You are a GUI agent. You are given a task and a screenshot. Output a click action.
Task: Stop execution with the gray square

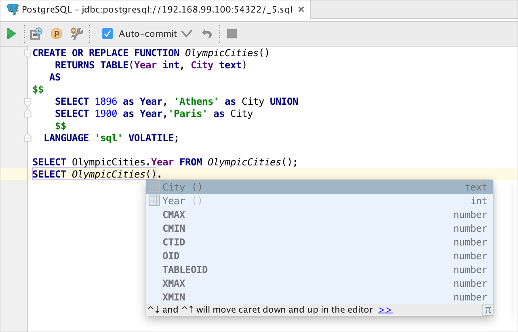(x=232, y=34)
